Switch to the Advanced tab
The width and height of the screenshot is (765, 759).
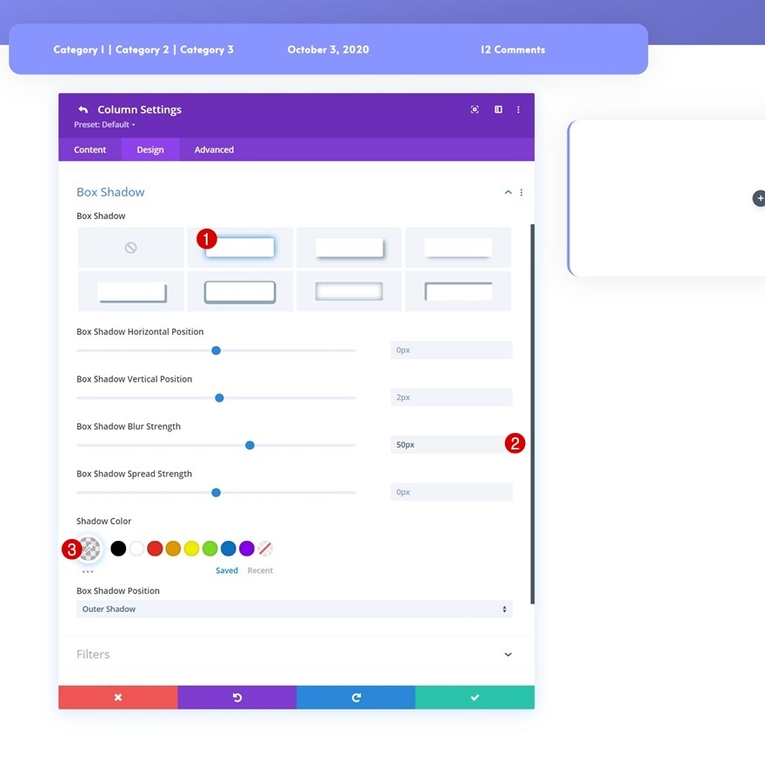pos(214,150)
